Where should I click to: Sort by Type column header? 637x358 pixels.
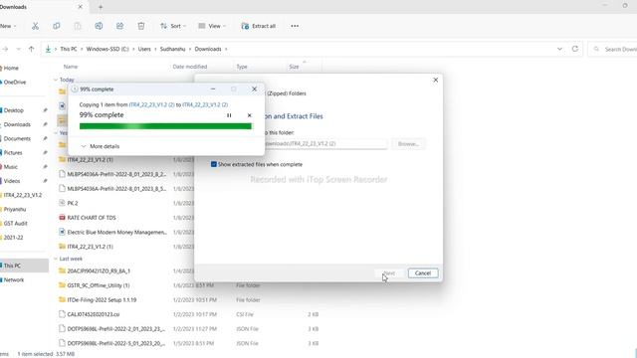coord(242,67)
